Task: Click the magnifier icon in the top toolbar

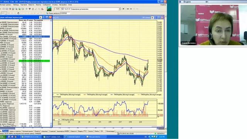Action: [x=16, y=9]
